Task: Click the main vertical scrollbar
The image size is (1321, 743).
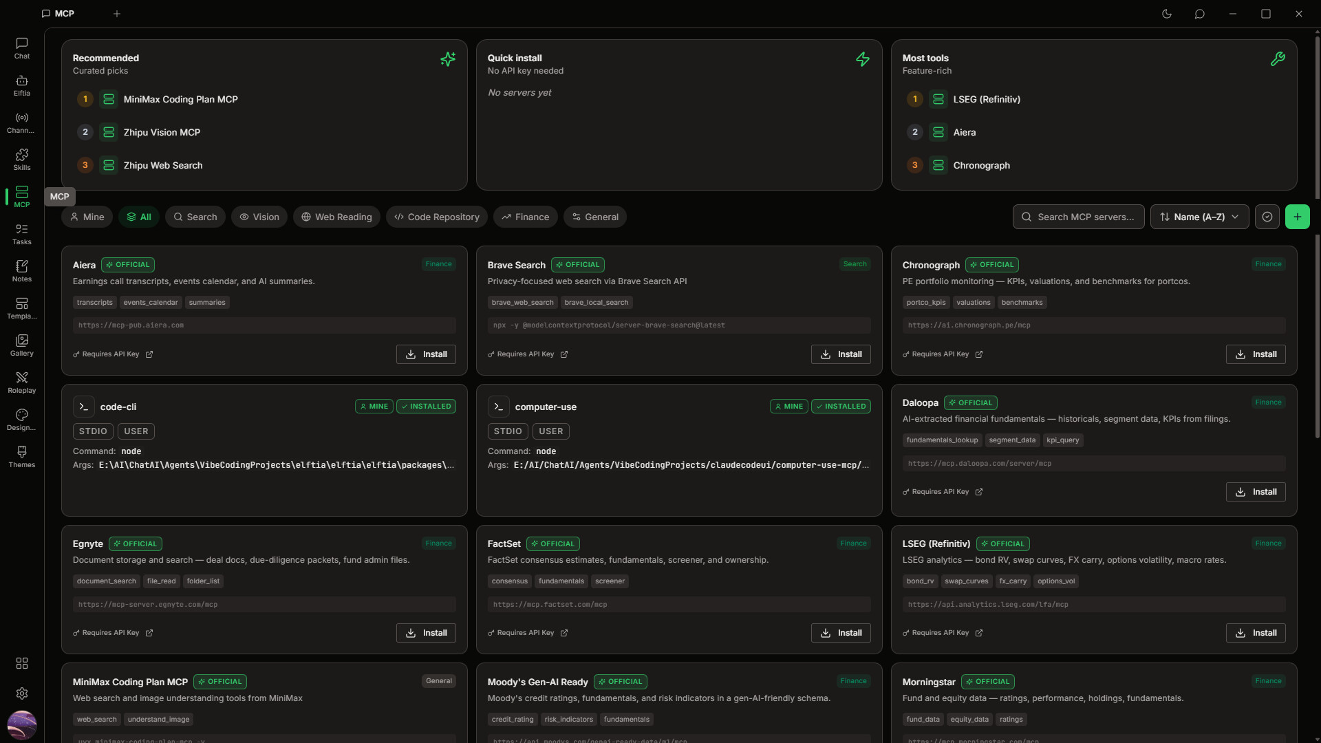Action: (x=1318, y=237)
